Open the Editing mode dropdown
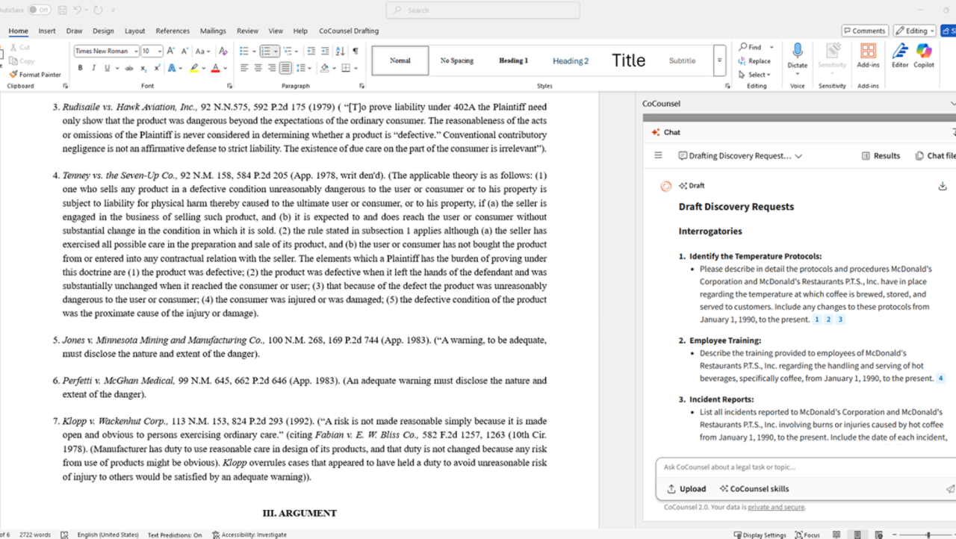 point(914,31)
